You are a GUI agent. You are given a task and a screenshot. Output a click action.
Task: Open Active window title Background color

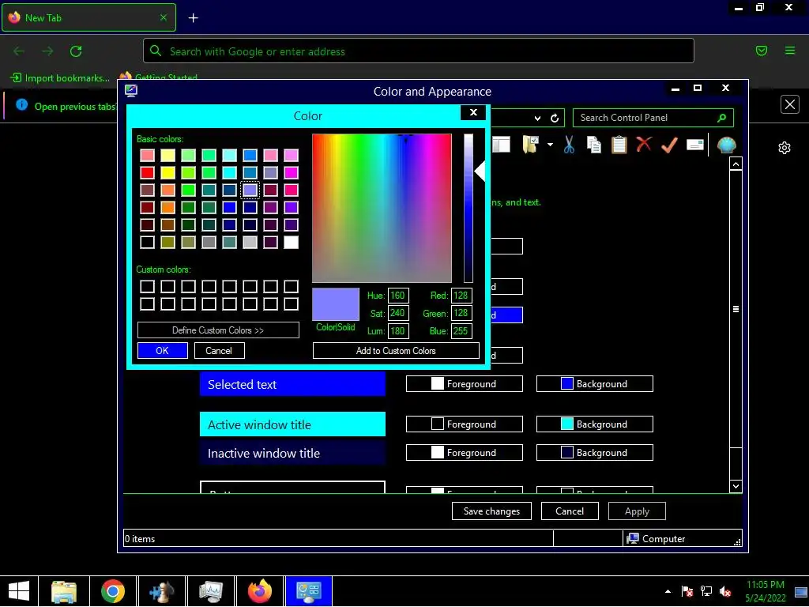click(595, 424)
